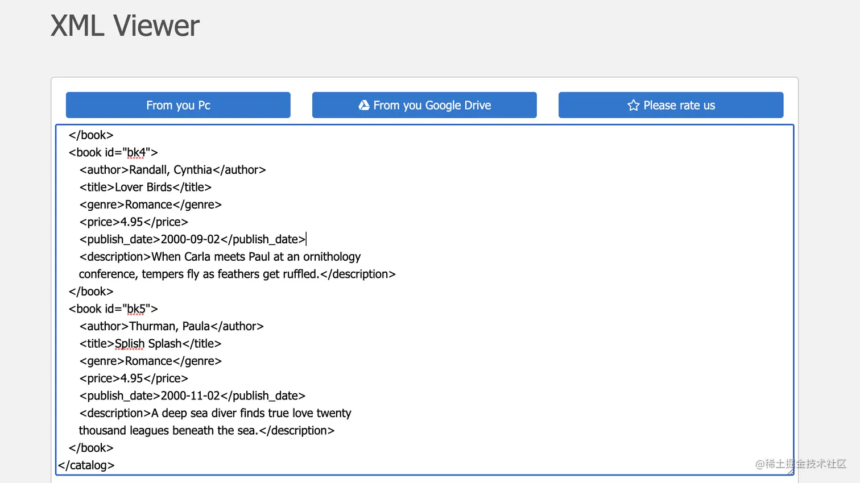Click the title line Lover Birds
860x483 pixels.
coord(146,188)
